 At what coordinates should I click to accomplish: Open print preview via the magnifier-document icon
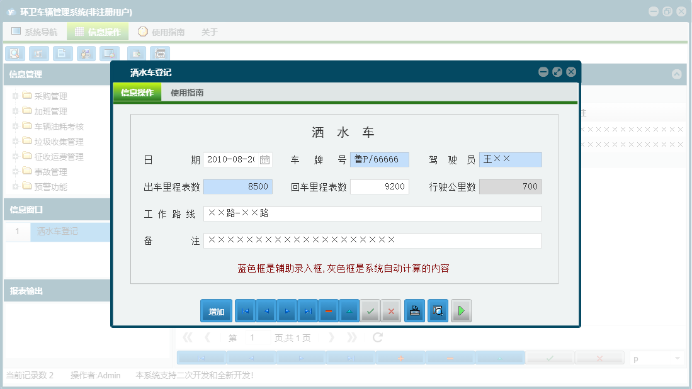(438, 310)
